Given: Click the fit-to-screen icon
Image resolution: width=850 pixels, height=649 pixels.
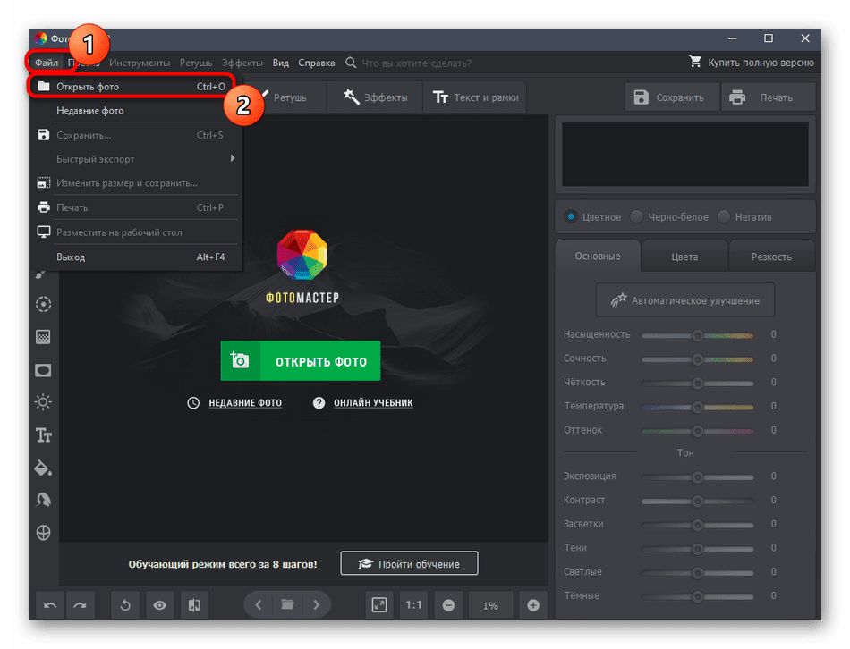Looking at the screenshot, I should [379, 605].
